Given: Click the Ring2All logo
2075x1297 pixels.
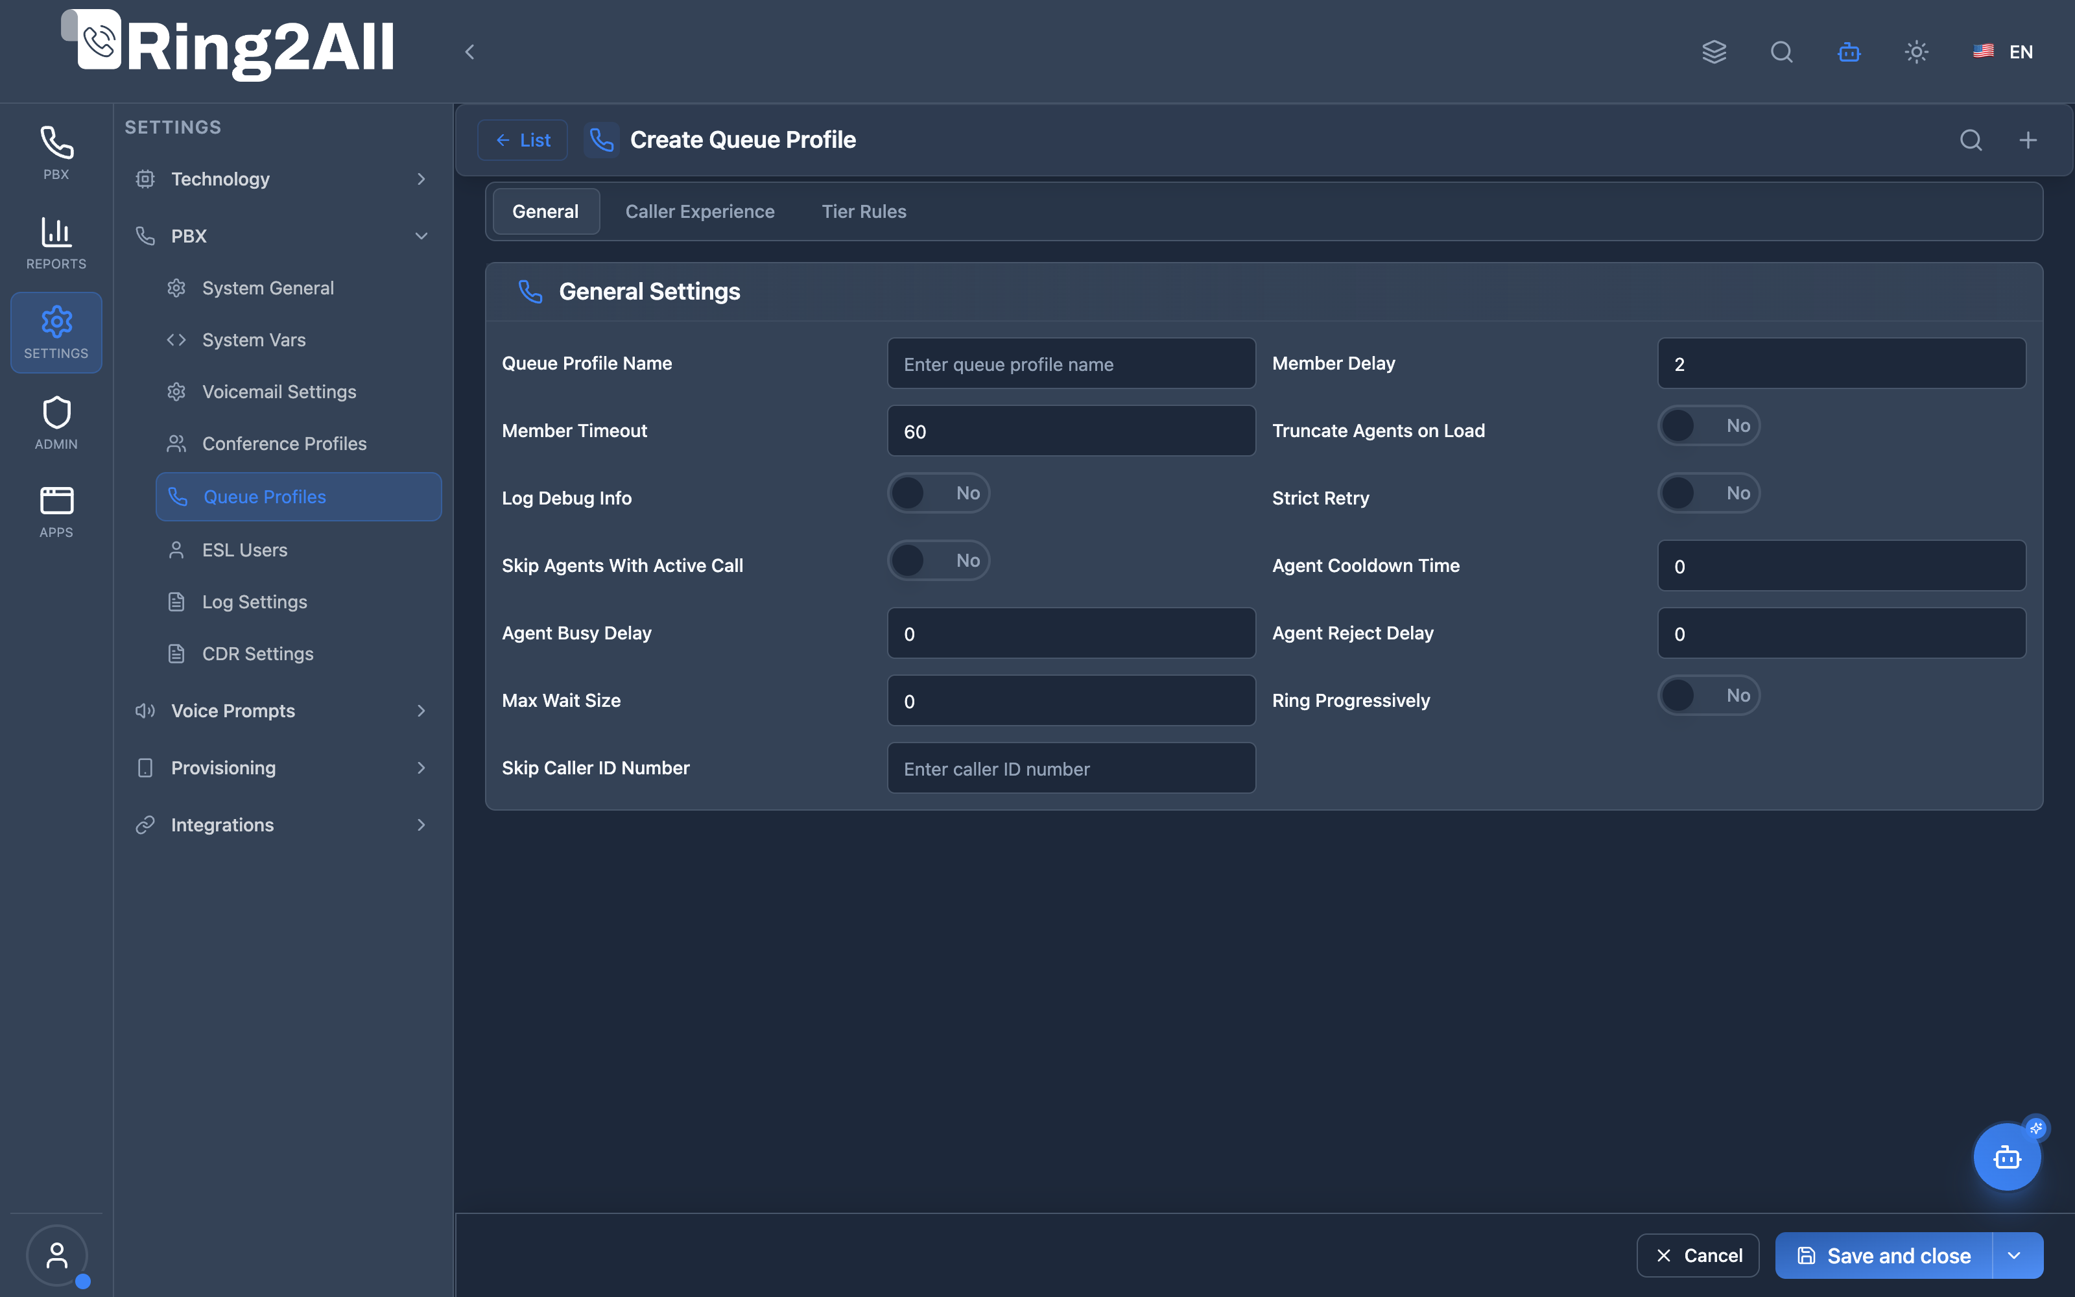Looking at the screenshot, I should click(x=228, y=45).
